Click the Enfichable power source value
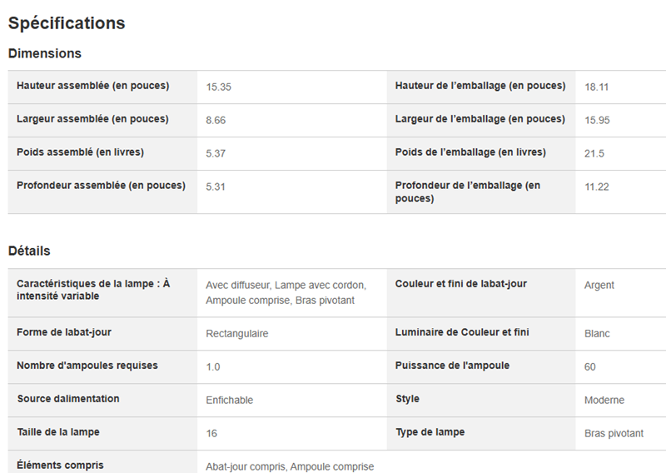 point(230,401)
